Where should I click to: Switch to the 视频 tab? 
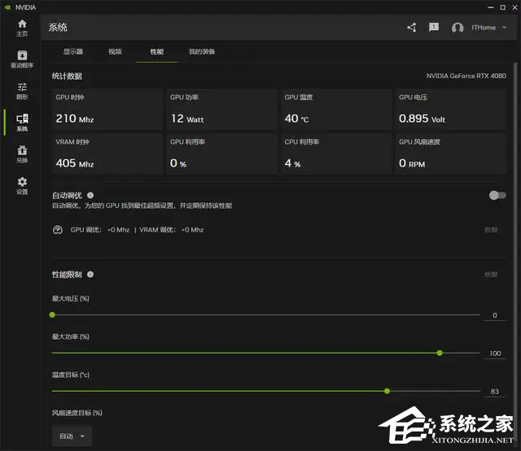115,52
